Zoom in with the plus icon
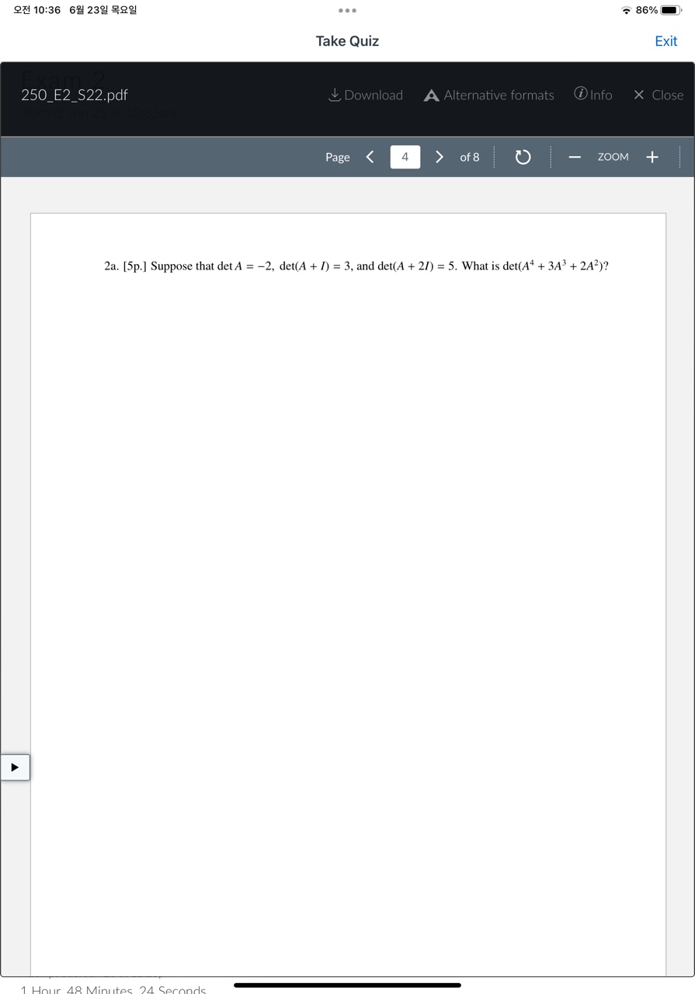This screenshot has height=994, width=695. [652, 157]
